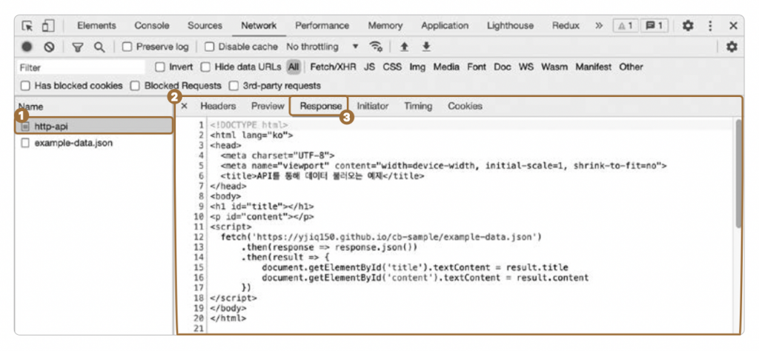Image resolution: width=759 pixels, height=351 pixels.
Task: Open the DevTools three-dot menu
Action: (710, 26)
